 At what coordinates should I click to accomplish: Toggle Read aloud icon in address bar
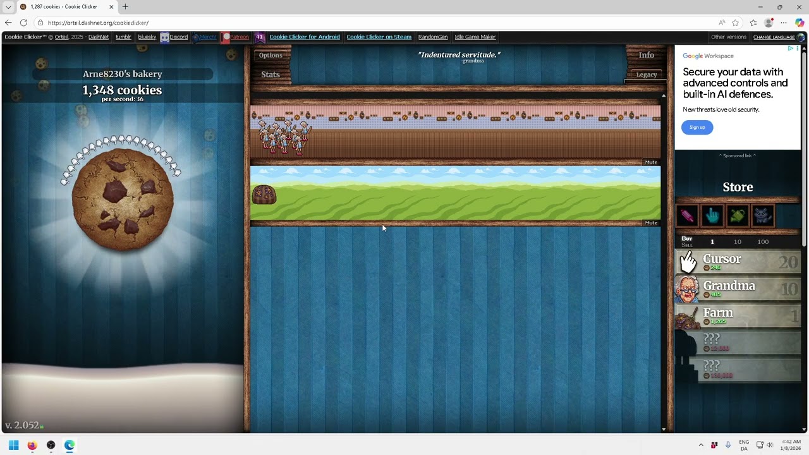click(x=722, y=23)
